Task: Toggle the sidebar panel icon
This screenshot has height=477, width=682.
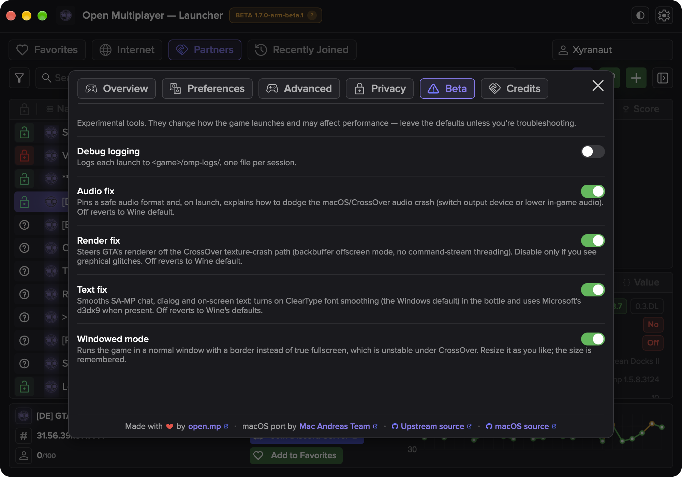Action: click(x=663, y=78)
